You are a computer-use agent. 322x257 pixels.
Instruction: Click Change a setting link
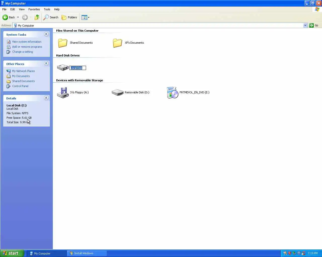(x=22, y=52)
